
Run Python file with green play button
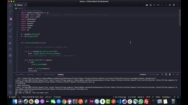155,5
